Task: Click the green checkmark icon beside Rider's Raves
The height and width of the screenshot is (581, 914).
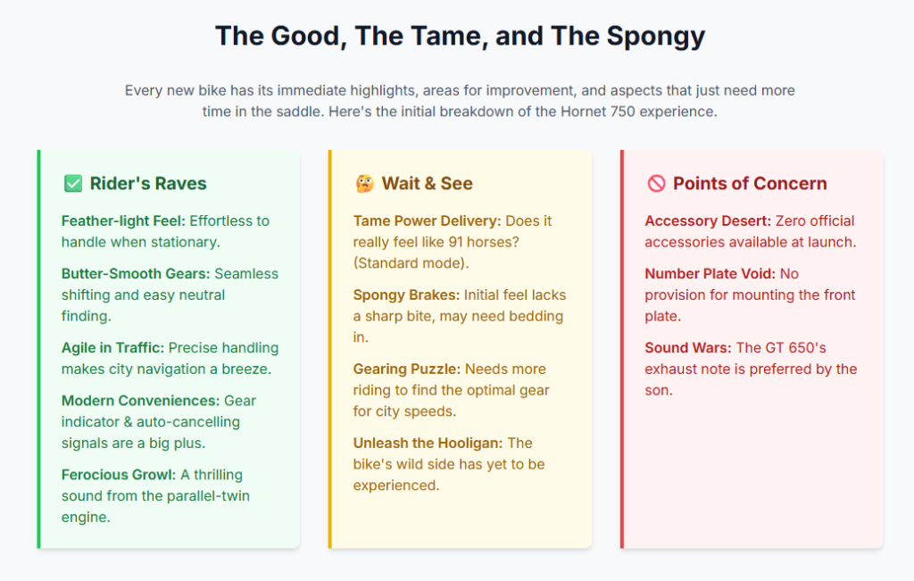Action: (x=73, y=184)
